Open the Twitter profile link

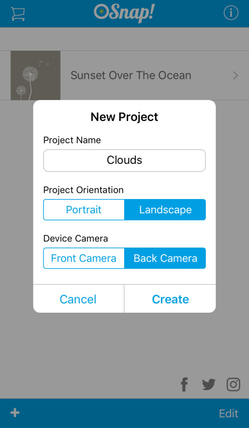[209, 384]
